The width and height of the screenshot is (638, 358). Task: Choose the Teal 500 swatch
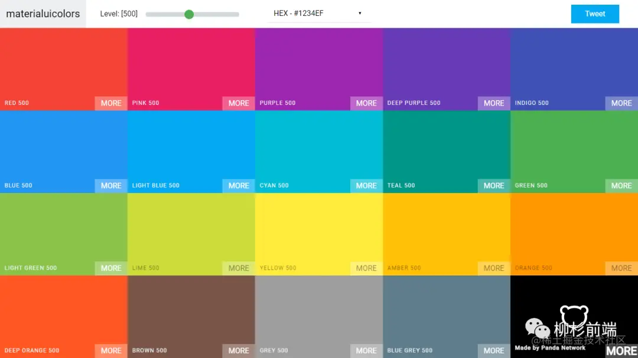point(447,152)
